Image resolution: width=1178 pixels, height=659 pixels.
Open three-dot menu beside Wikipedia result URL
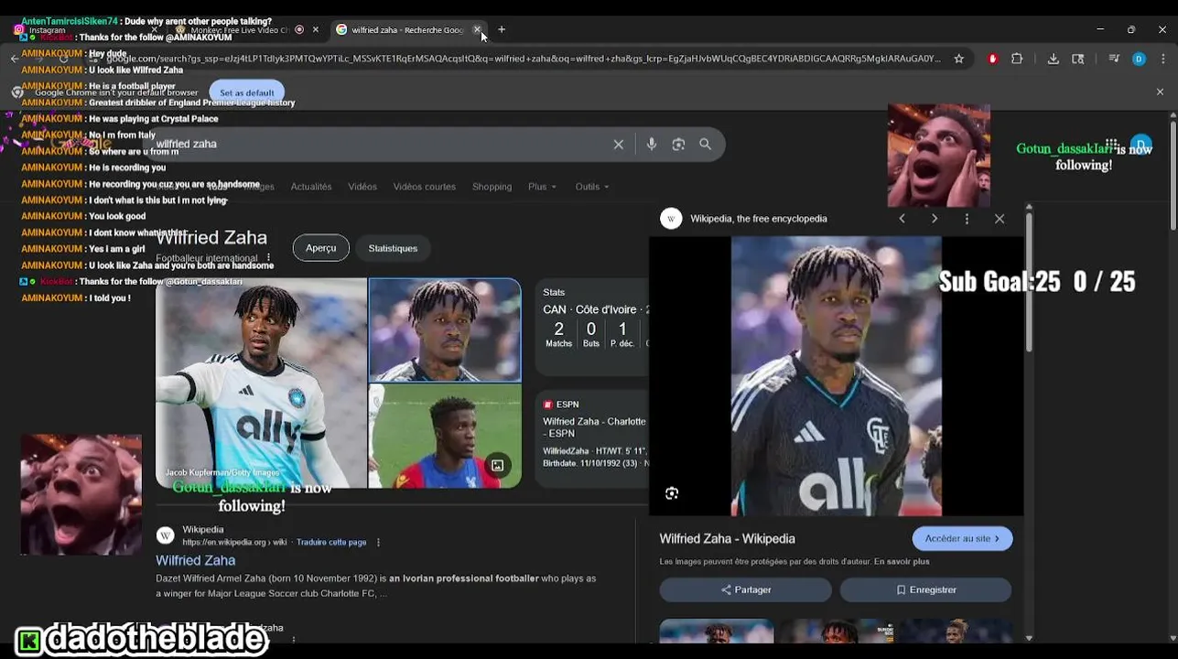[x=378, y=542]
